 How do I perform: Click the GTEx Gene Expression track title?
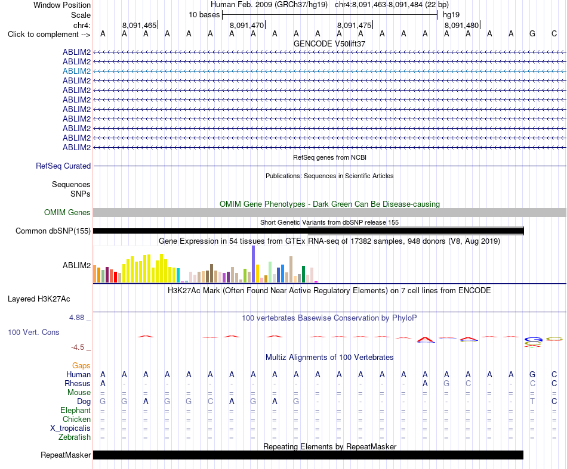point(329,241)
